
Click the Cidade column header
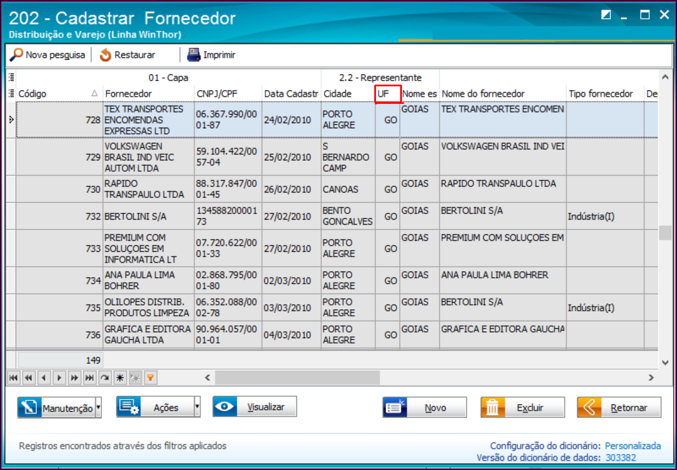pos(348,93)
